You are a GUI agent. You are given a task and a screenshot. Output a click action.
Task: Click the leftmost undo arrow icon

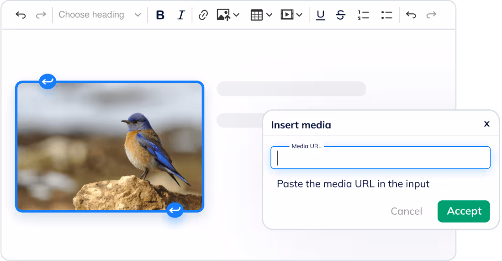point(21,15)
